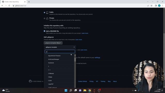Image resolution: width=165 pixels, height=93 pixels.
Task: Open Learn more link for README
Action: [x=85, y=33]
